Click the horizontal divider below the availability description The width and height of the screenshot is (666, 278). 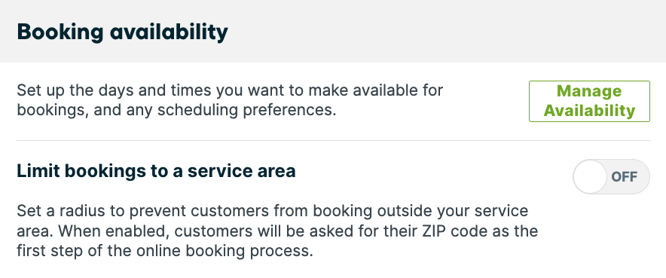coord(334,140)
